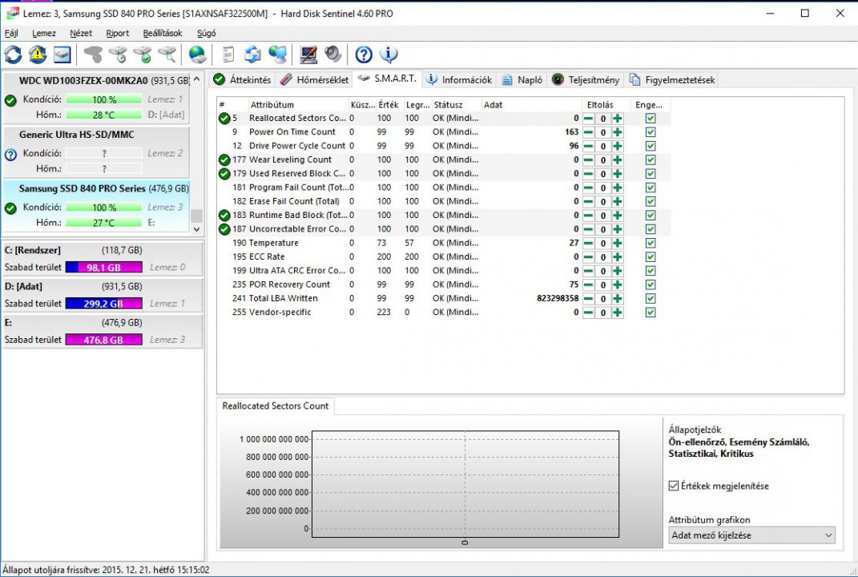The height and width of the screenshot is (577, 858).
Task: Click the globe with disk toolbar icon
Action: pos(197,54)
